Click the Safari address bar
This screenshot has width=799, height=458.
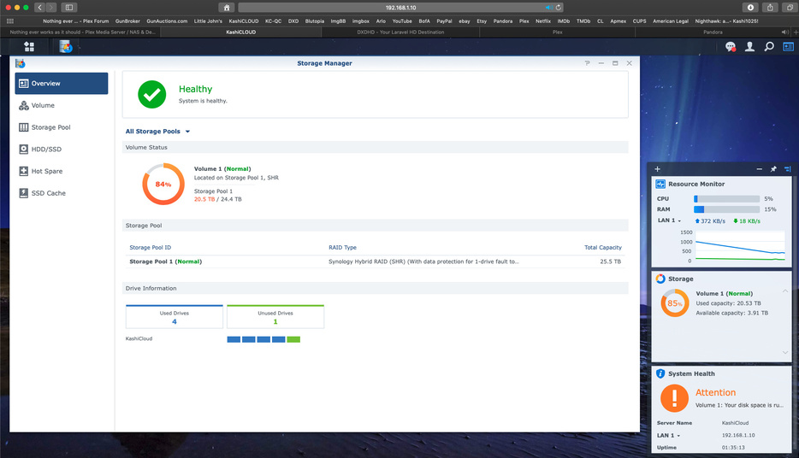tap(400, 8)
